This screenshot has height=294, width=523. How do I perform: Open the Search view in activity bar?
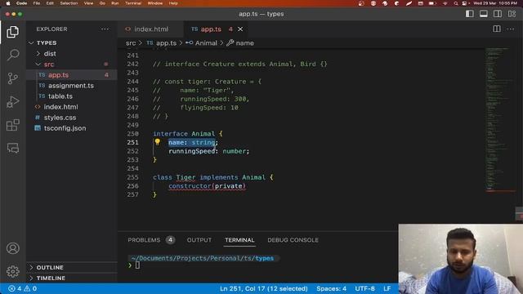tap(13, 55)
